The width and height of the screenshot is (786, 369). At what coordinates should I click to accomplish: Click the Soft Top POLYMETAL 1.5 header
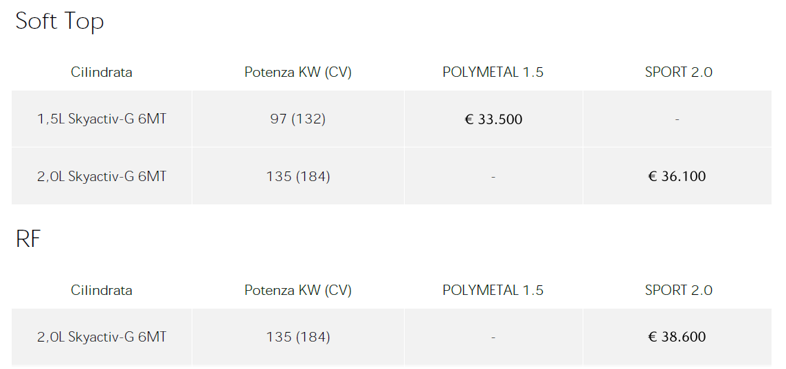click(493, 72)
